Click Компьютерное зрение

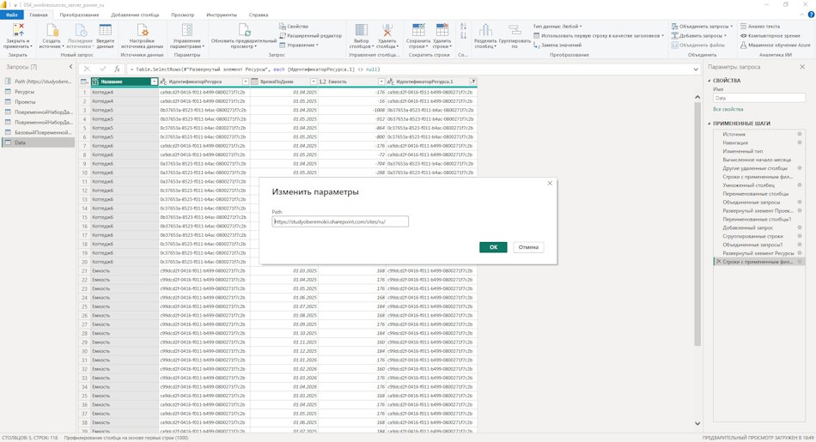(770, 35)
